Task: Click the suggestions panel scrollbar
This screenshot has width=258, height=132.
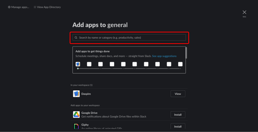Action: coord(186,53)
